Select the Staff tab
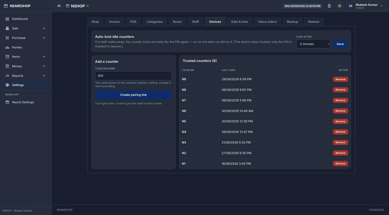The image size is (389, 215). (x=195, y=22)
